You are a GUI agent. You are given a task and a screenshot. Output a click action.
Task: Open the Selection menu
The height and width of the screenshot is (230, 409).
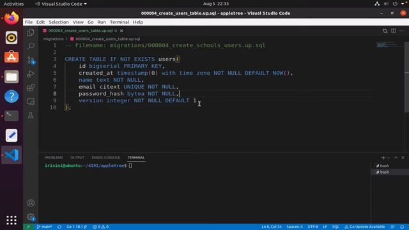[x=59, y=22]
